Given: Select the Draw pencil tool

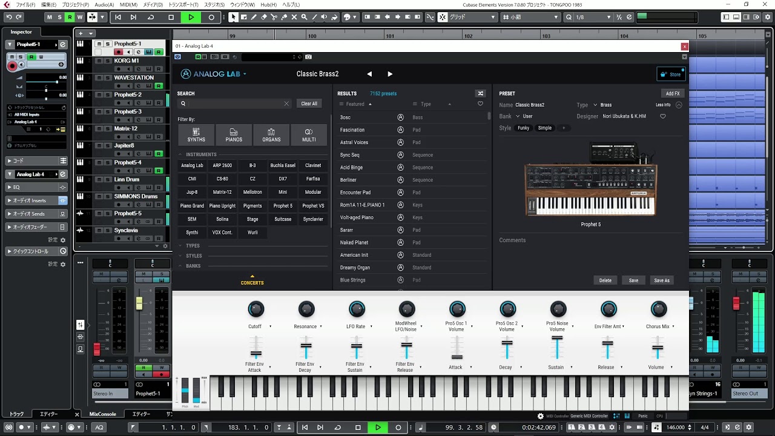Looking at the screenshot, I should (x=254, y=18).
